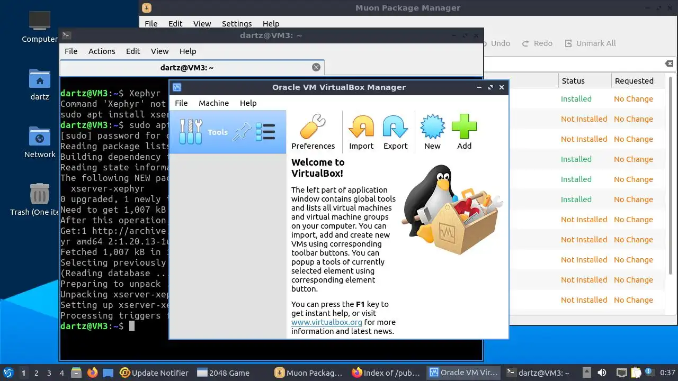The image size is (678, 381).
Task: Open the volume control tray icon
Action: coord(602,373)
